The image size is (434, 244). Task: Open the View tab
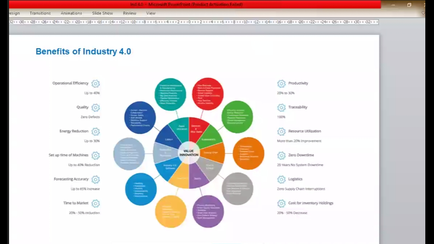pyautogui.click(x=151, y=13)
